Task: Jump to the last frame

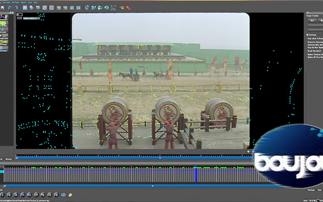Action: (x=29, y=195)
